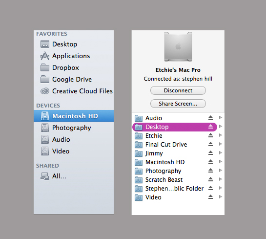Eject the Final Cut Drive volume

(x=210, y=144)
